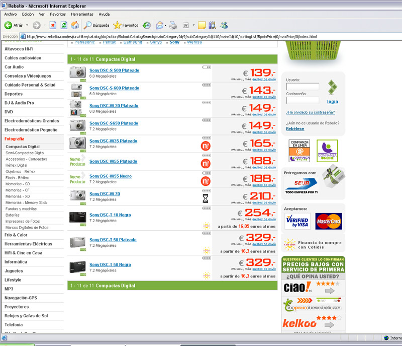The height and width of the screenshot is (346, 402).
Task: Click the Usuario input field
Action: (303, 86)
